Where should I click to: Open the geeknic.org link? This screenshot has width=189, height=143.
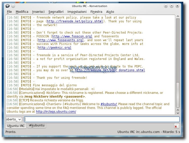(x=54, y=48)
